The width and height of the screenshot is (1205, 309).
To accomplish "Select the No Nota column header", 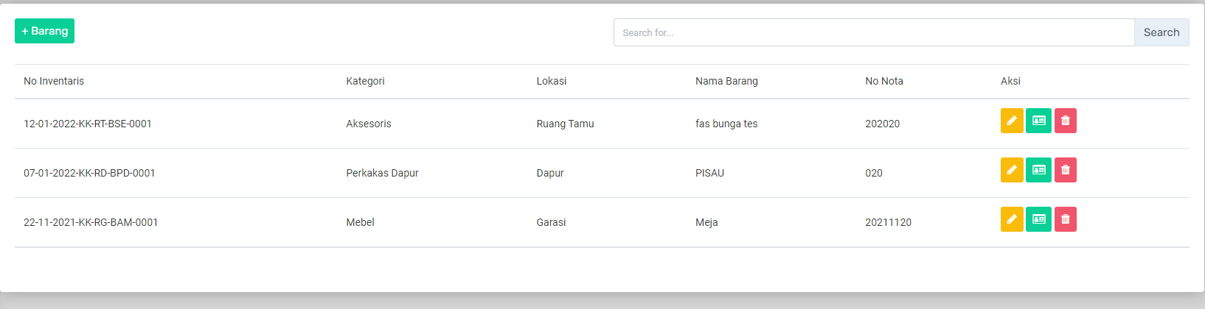I will pos(884,81).
